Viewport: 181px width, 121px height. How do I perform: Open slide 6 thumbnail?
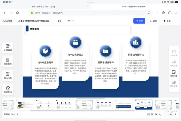click(64, 105)
